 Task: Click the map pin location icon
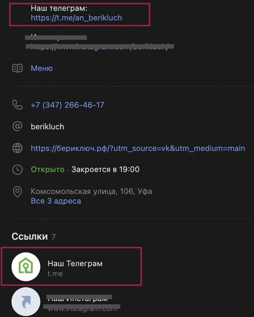[x=17, y=192]
